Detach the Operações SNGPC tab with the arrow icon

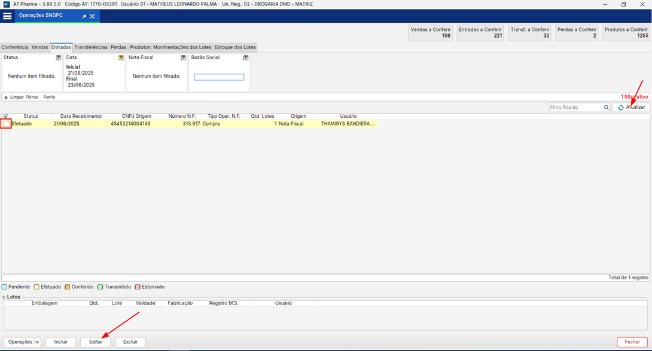tap(84, 17)
